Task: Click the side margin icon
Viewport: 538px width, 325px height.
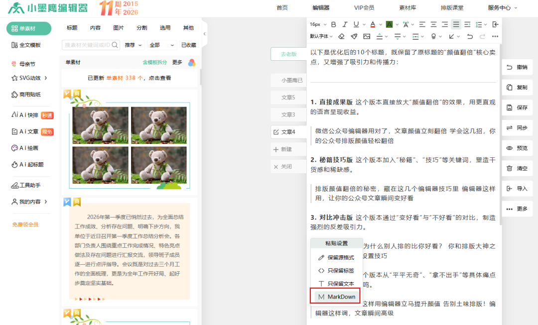Action: (x=415, y=36)
